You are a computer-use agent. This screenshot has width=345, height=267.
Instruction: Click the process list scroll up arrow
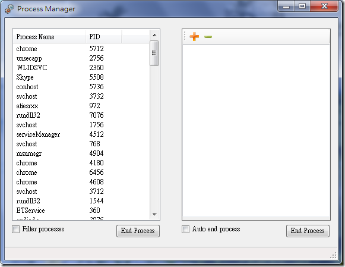154,35
